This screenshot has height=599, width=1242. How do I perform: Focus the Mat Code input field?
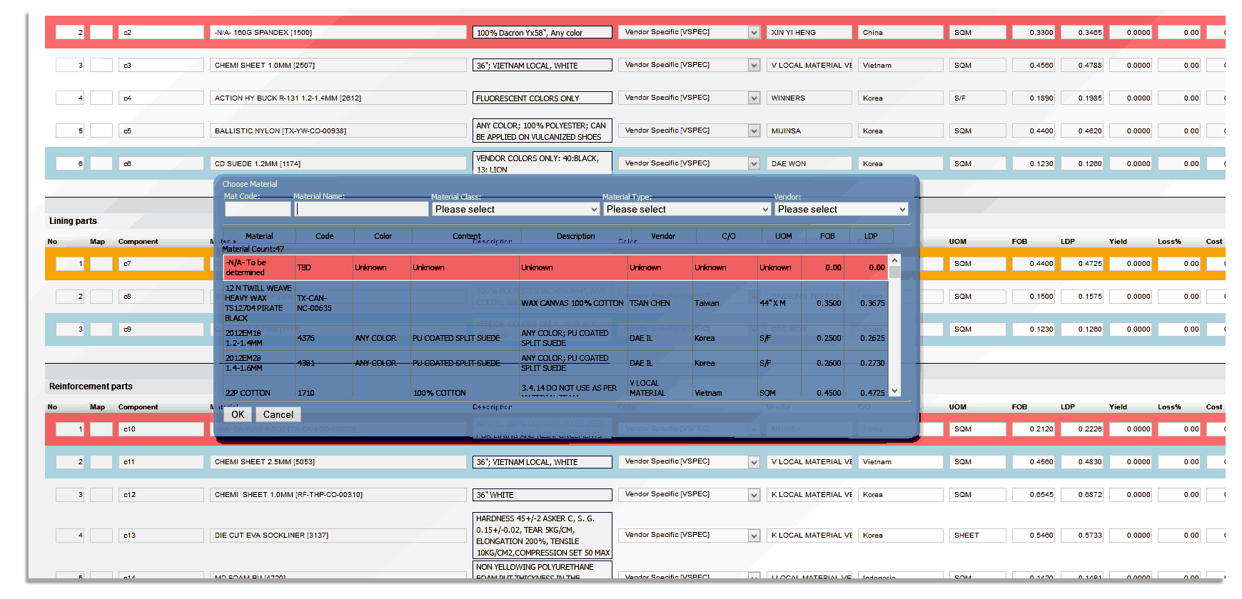(258, 209)
